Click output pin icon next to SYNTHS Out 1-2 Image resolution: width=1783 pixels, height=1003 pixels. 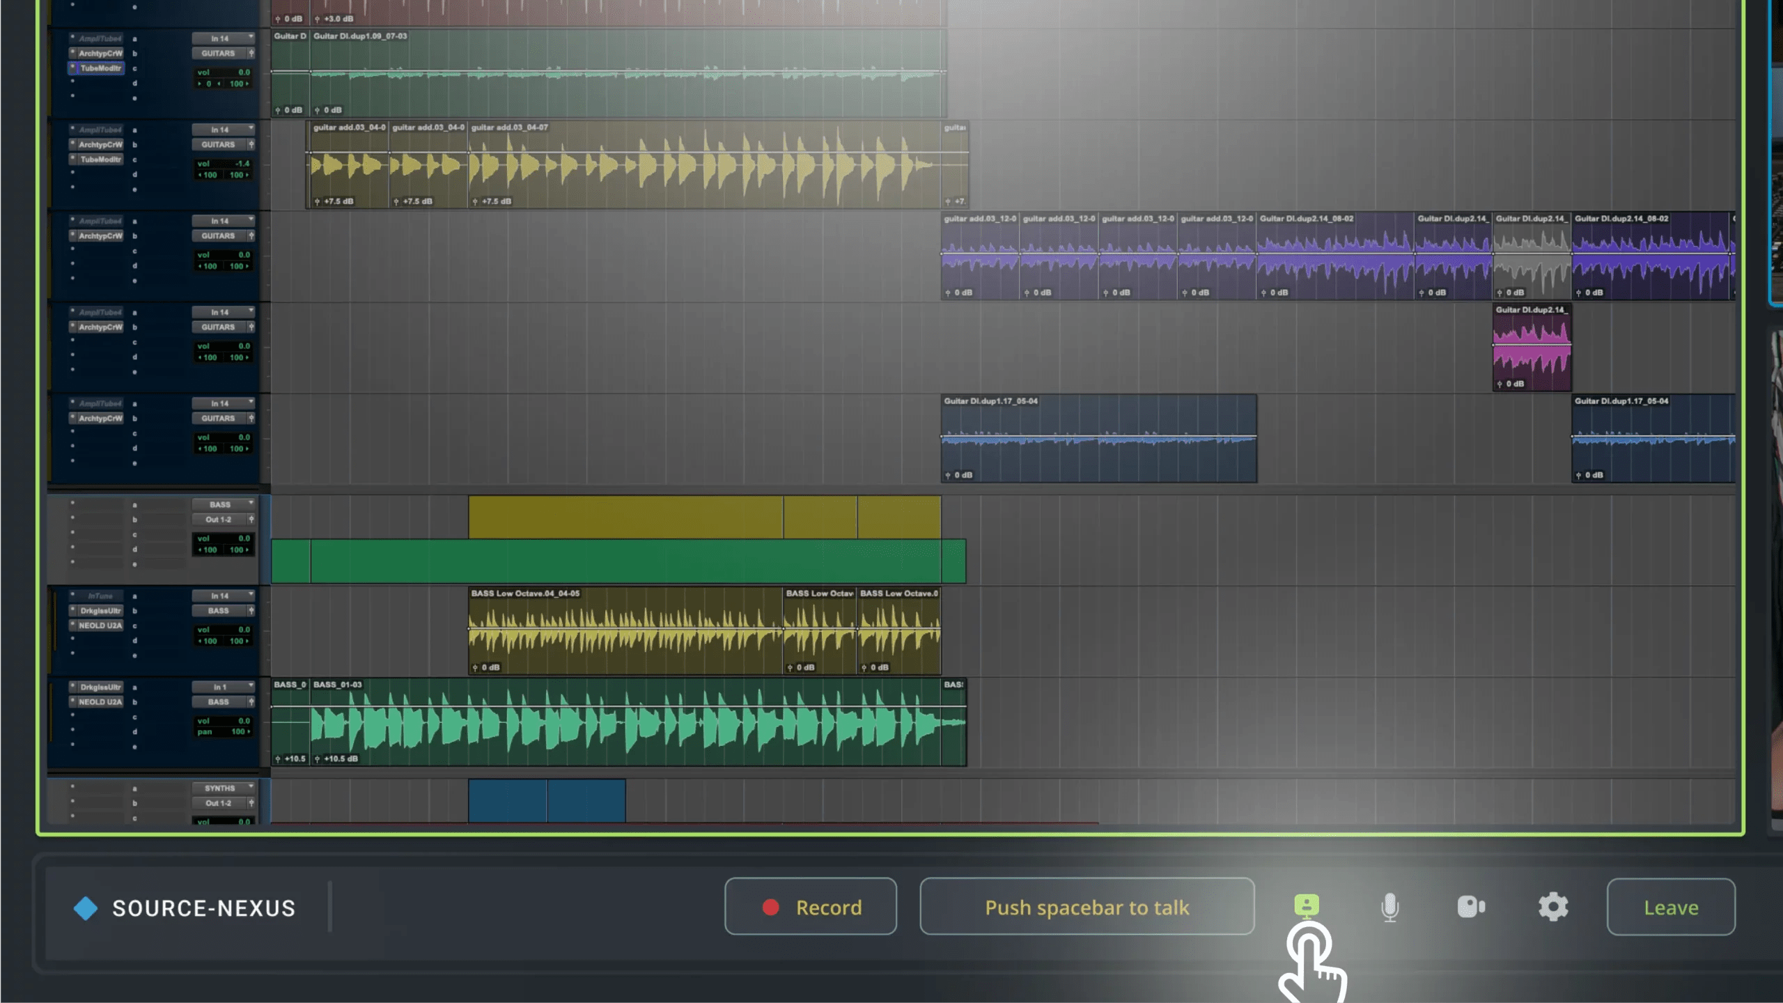[x=251, y=803]
